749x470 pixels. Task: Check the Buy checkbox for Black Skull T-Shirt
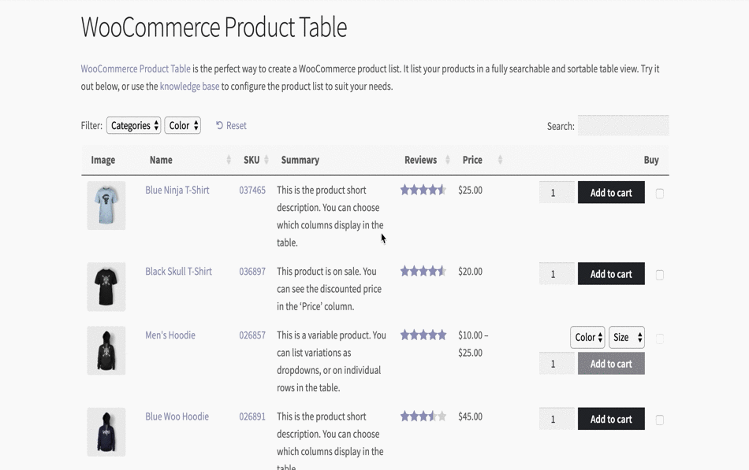click(660, 273)
